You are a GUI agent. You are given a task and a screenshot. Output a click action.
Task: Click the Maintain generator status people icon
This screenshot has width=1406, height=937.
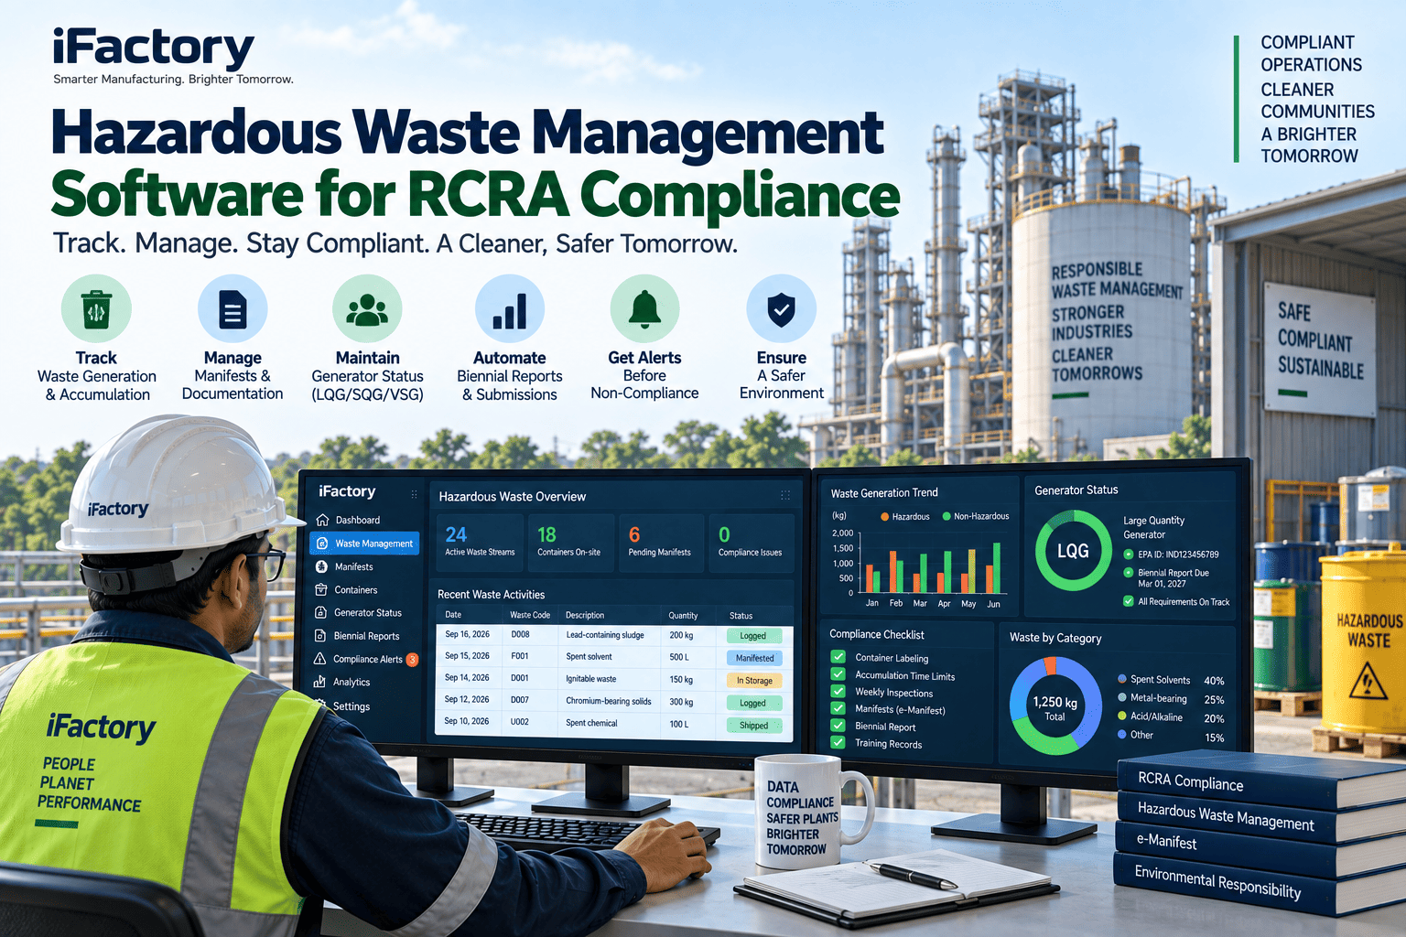(367, 309)
